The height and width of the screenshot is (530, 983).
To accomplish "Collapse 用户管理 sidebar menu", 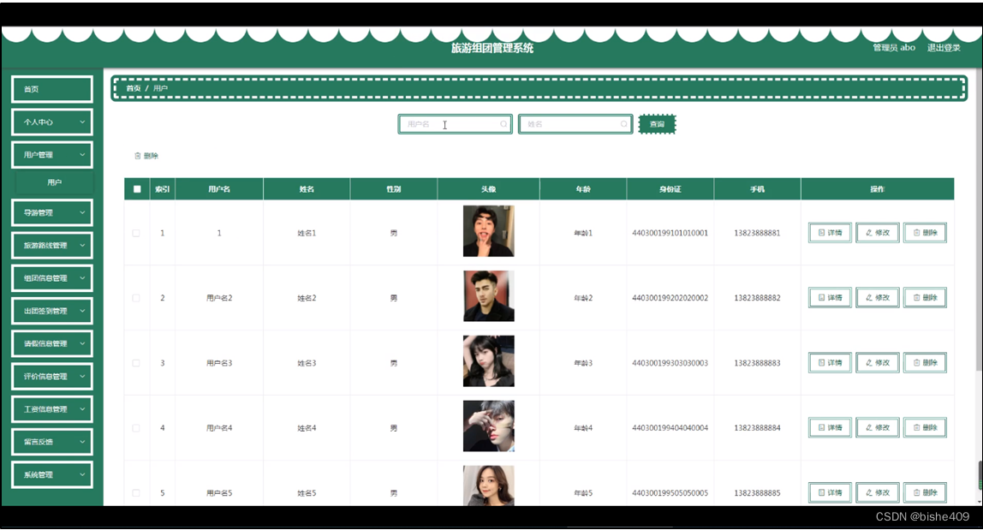I will click(52, 155).
